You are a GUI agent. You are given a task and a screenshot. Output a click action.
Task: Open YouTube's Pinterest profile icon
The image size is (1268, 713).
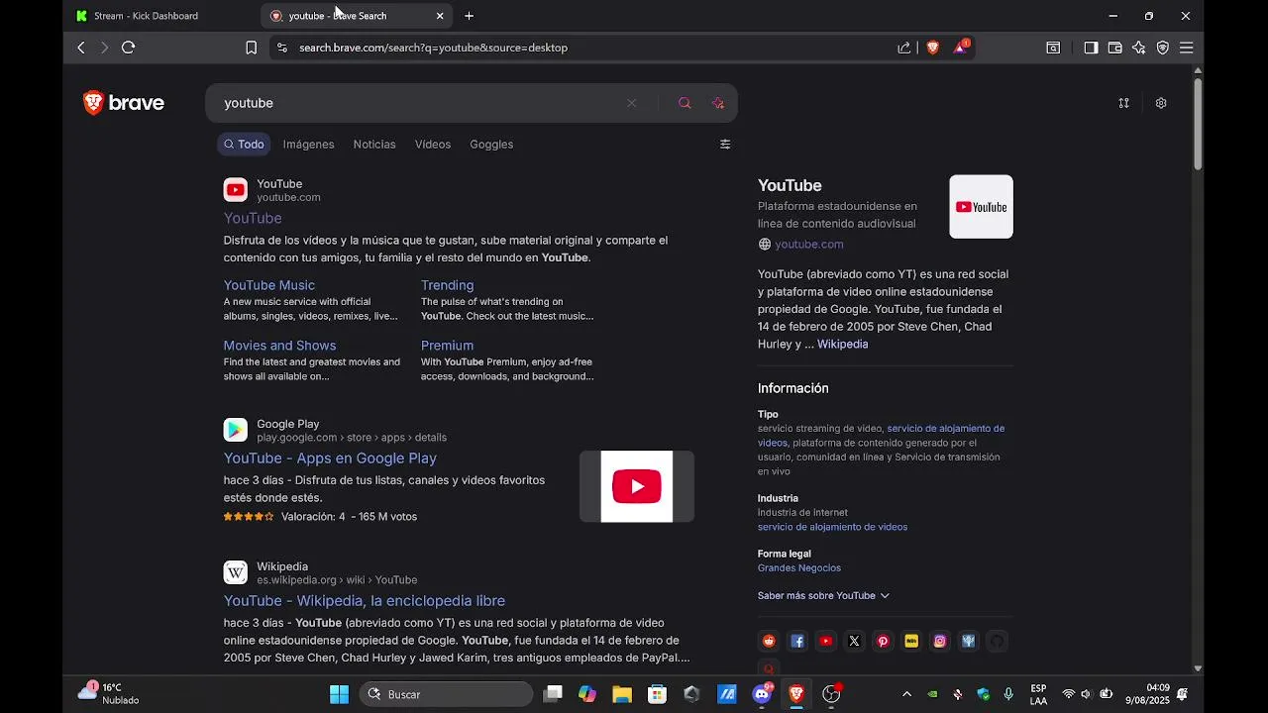(x=883, y=642)
